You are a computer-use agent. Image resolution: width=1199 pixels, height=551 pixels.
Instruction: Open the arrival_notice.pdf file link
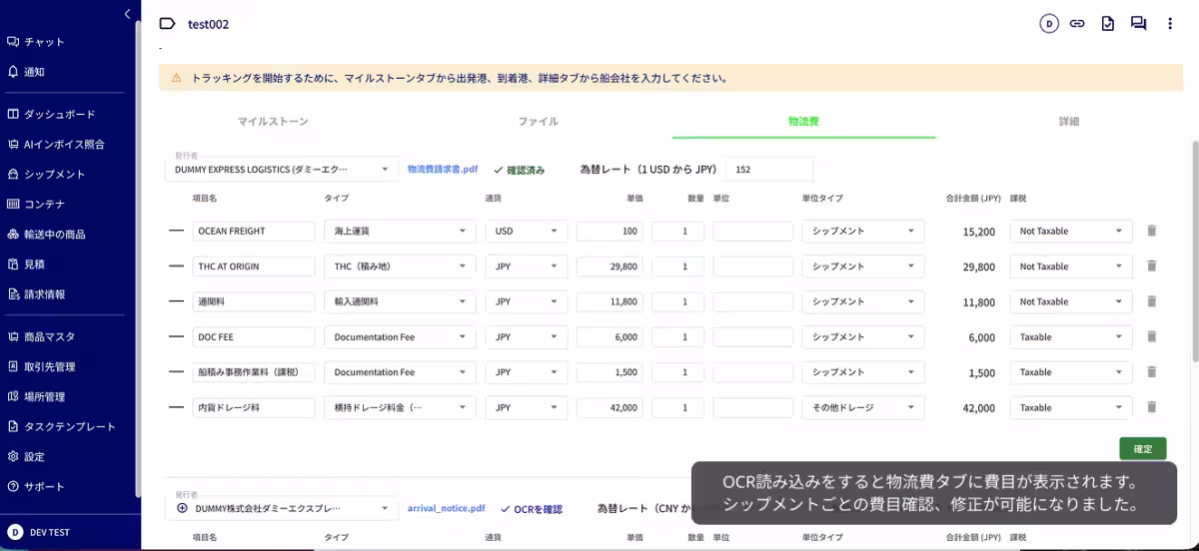[446, 508]
